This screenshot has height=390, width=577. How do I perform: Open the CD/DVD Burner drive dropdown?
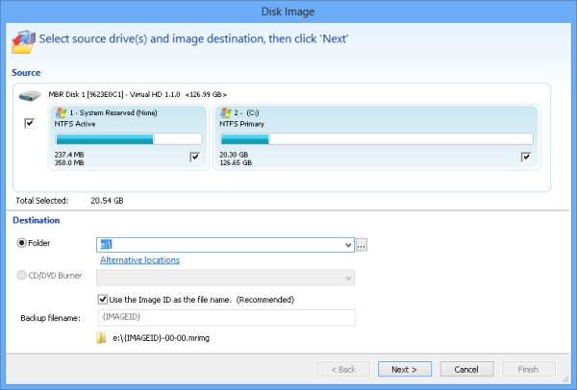pos(347,278)
